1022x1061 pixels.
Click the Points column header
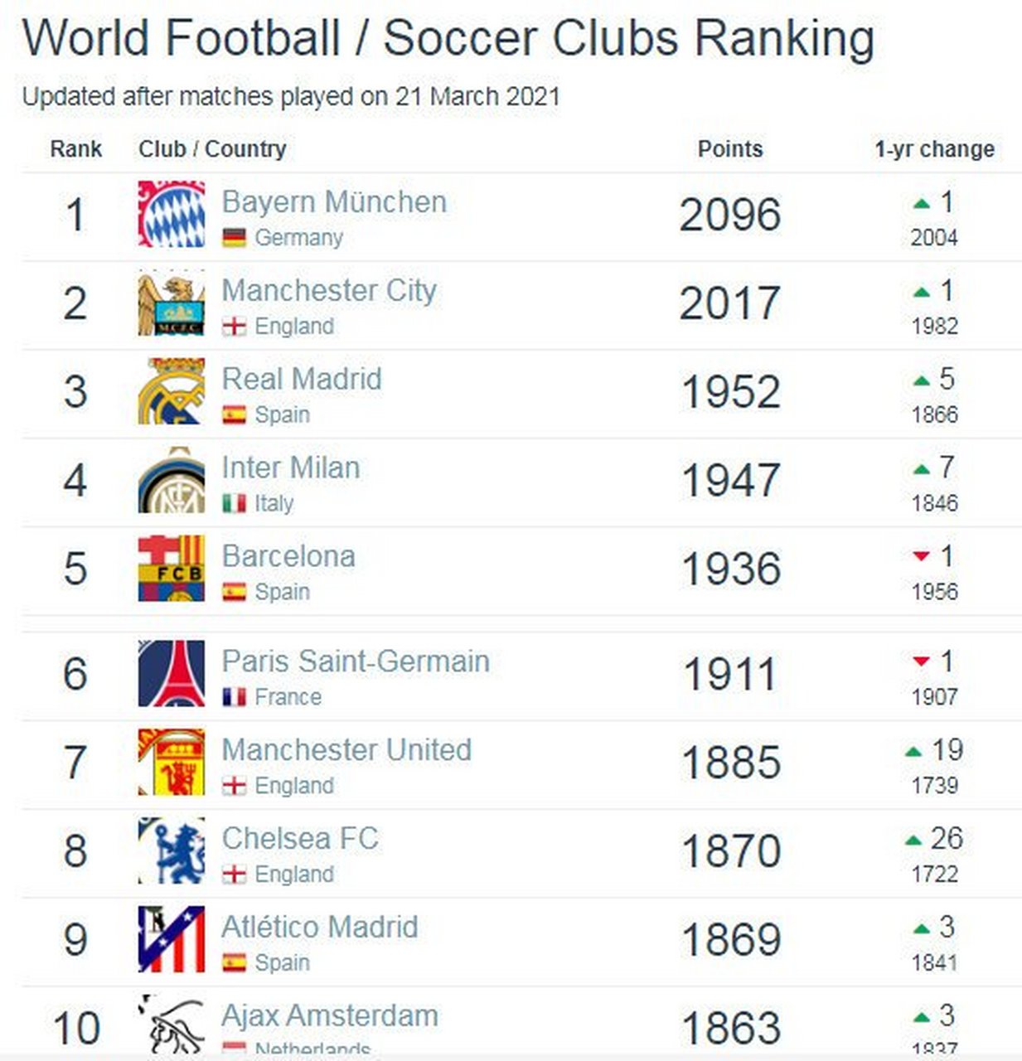click(730, 149)
